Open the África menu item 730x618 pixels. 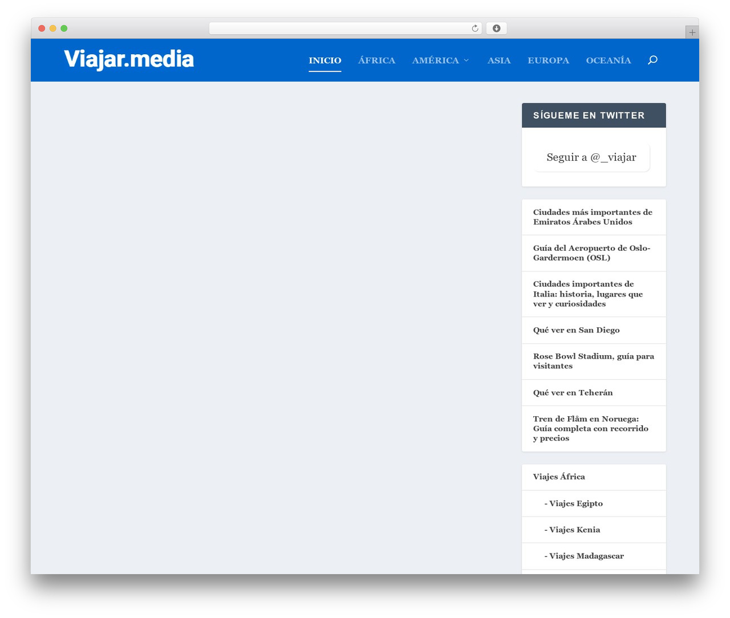pos(376,60)
